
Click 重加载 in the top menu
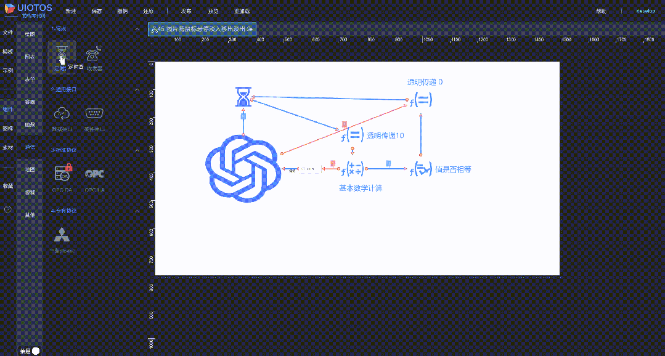[x=242, y=11]
